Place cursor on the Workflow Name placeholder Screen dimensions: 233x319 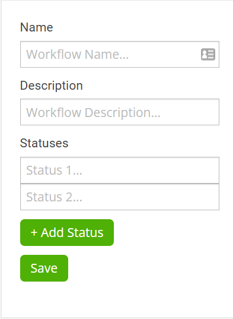(77, 55)
